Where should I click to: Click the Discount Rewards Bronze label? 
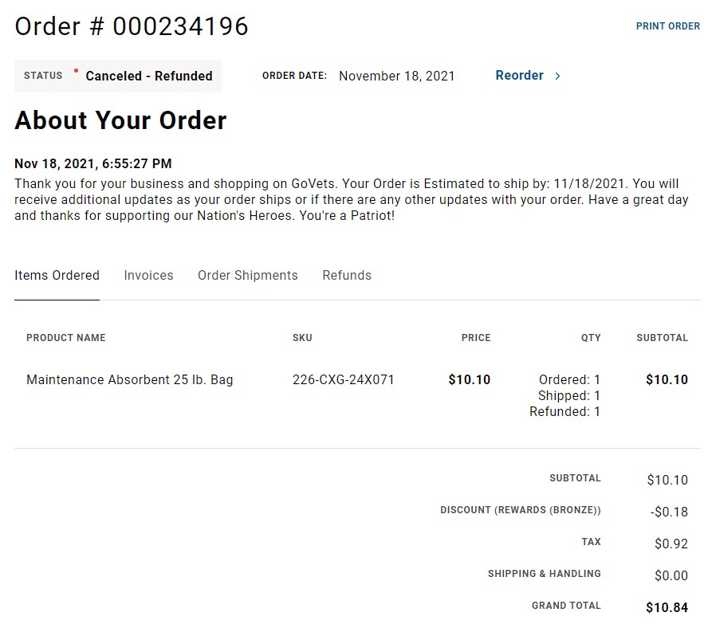tap(521, 510)
